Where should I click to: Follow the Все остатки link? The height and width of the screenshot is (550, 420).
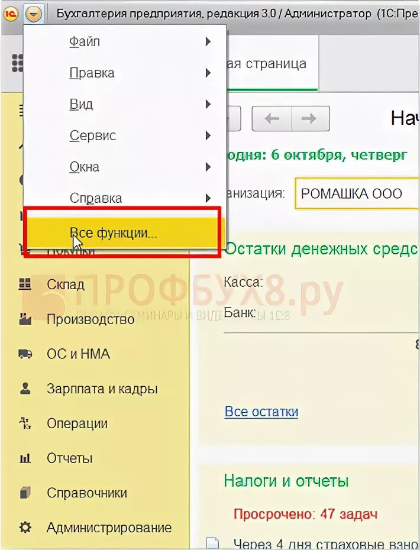261,412
